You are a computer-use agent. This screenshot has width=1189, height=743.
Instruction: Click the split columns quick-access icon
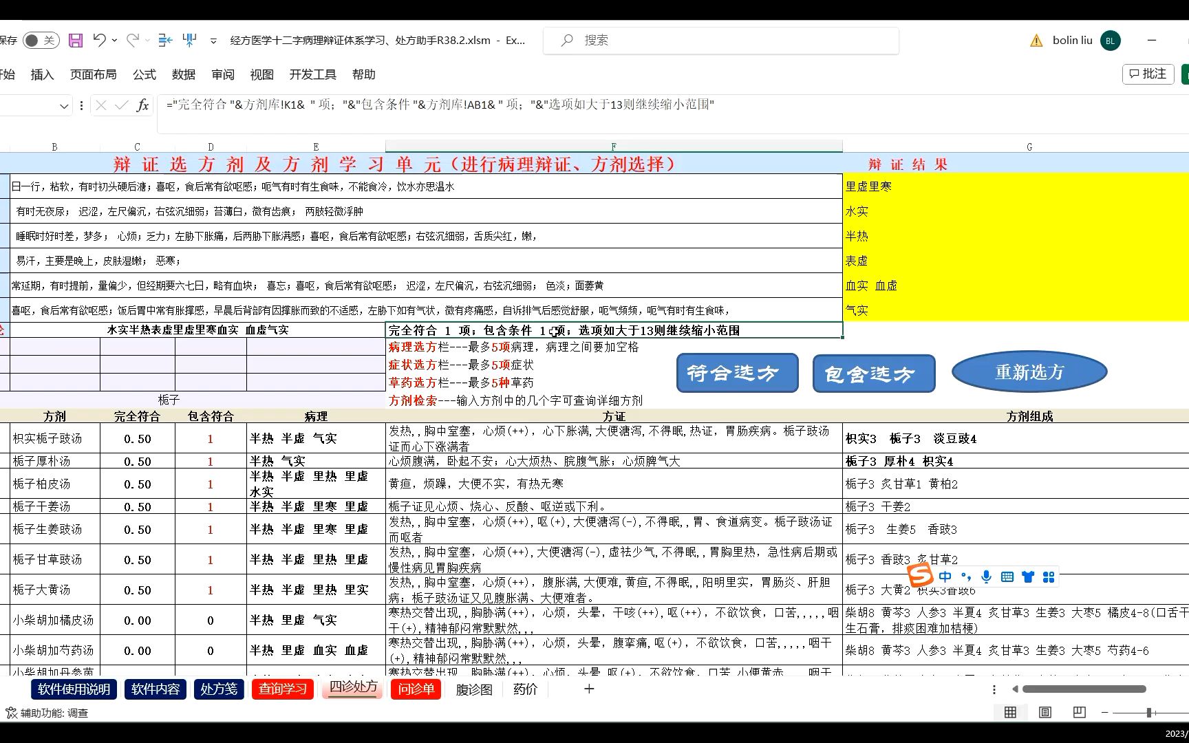tap(190, 41)
